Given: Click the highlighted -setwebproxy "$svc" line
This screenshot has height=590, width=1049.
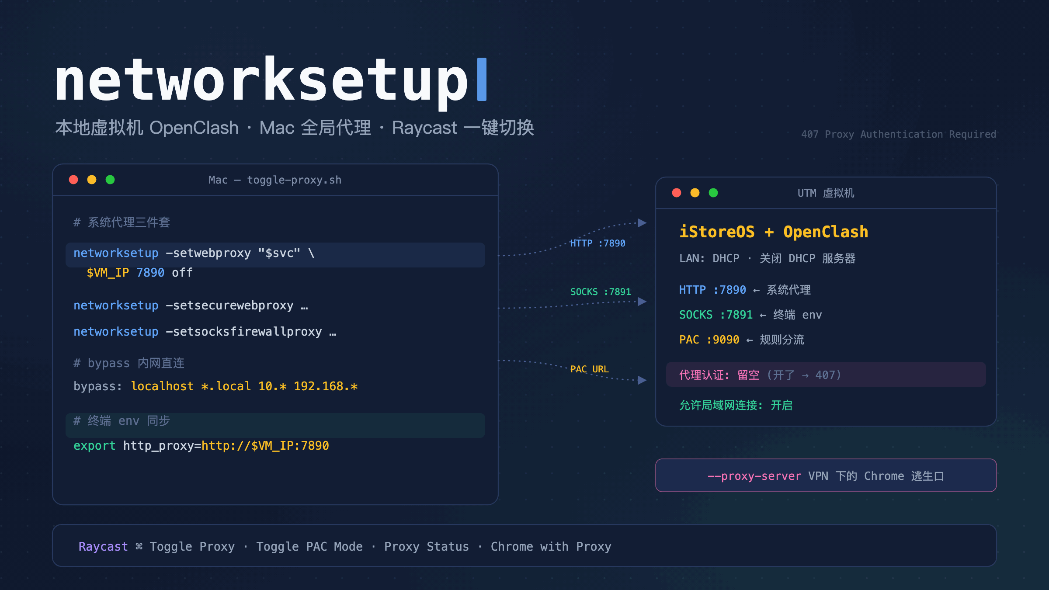Looking at the screenshot, I should pyautogui.click(x=275, y=255).
